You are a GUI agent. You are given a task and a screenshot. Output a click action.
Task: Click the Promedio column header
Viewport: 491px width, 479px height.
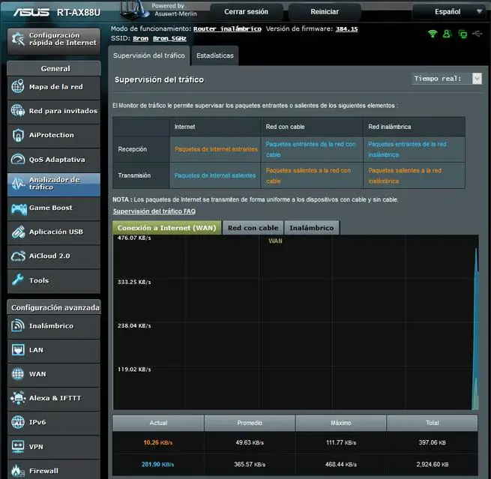coord(250,423)
